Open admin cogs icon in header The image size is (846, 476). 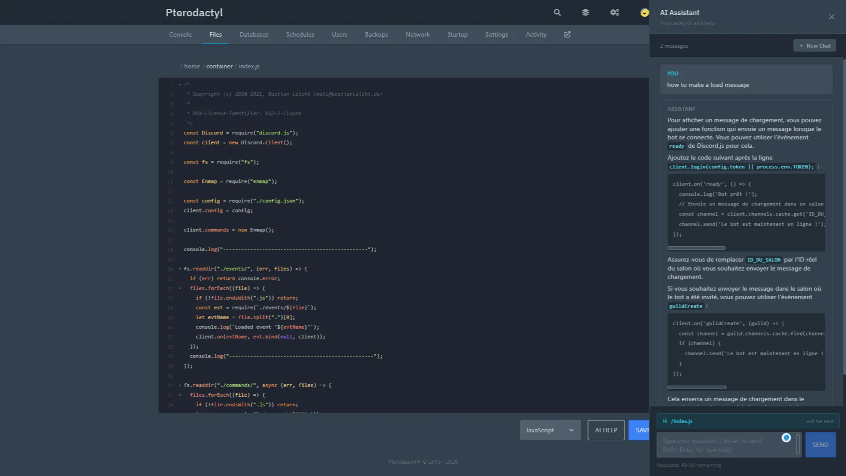614,12
